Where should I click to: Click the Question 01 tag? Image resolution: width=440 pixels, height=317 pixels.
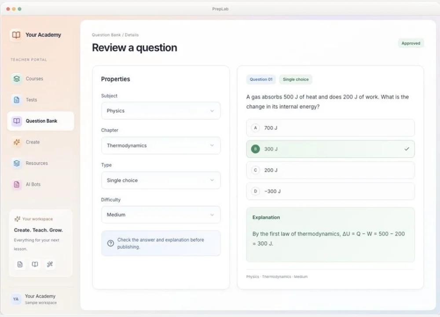[x=261, y=79]
